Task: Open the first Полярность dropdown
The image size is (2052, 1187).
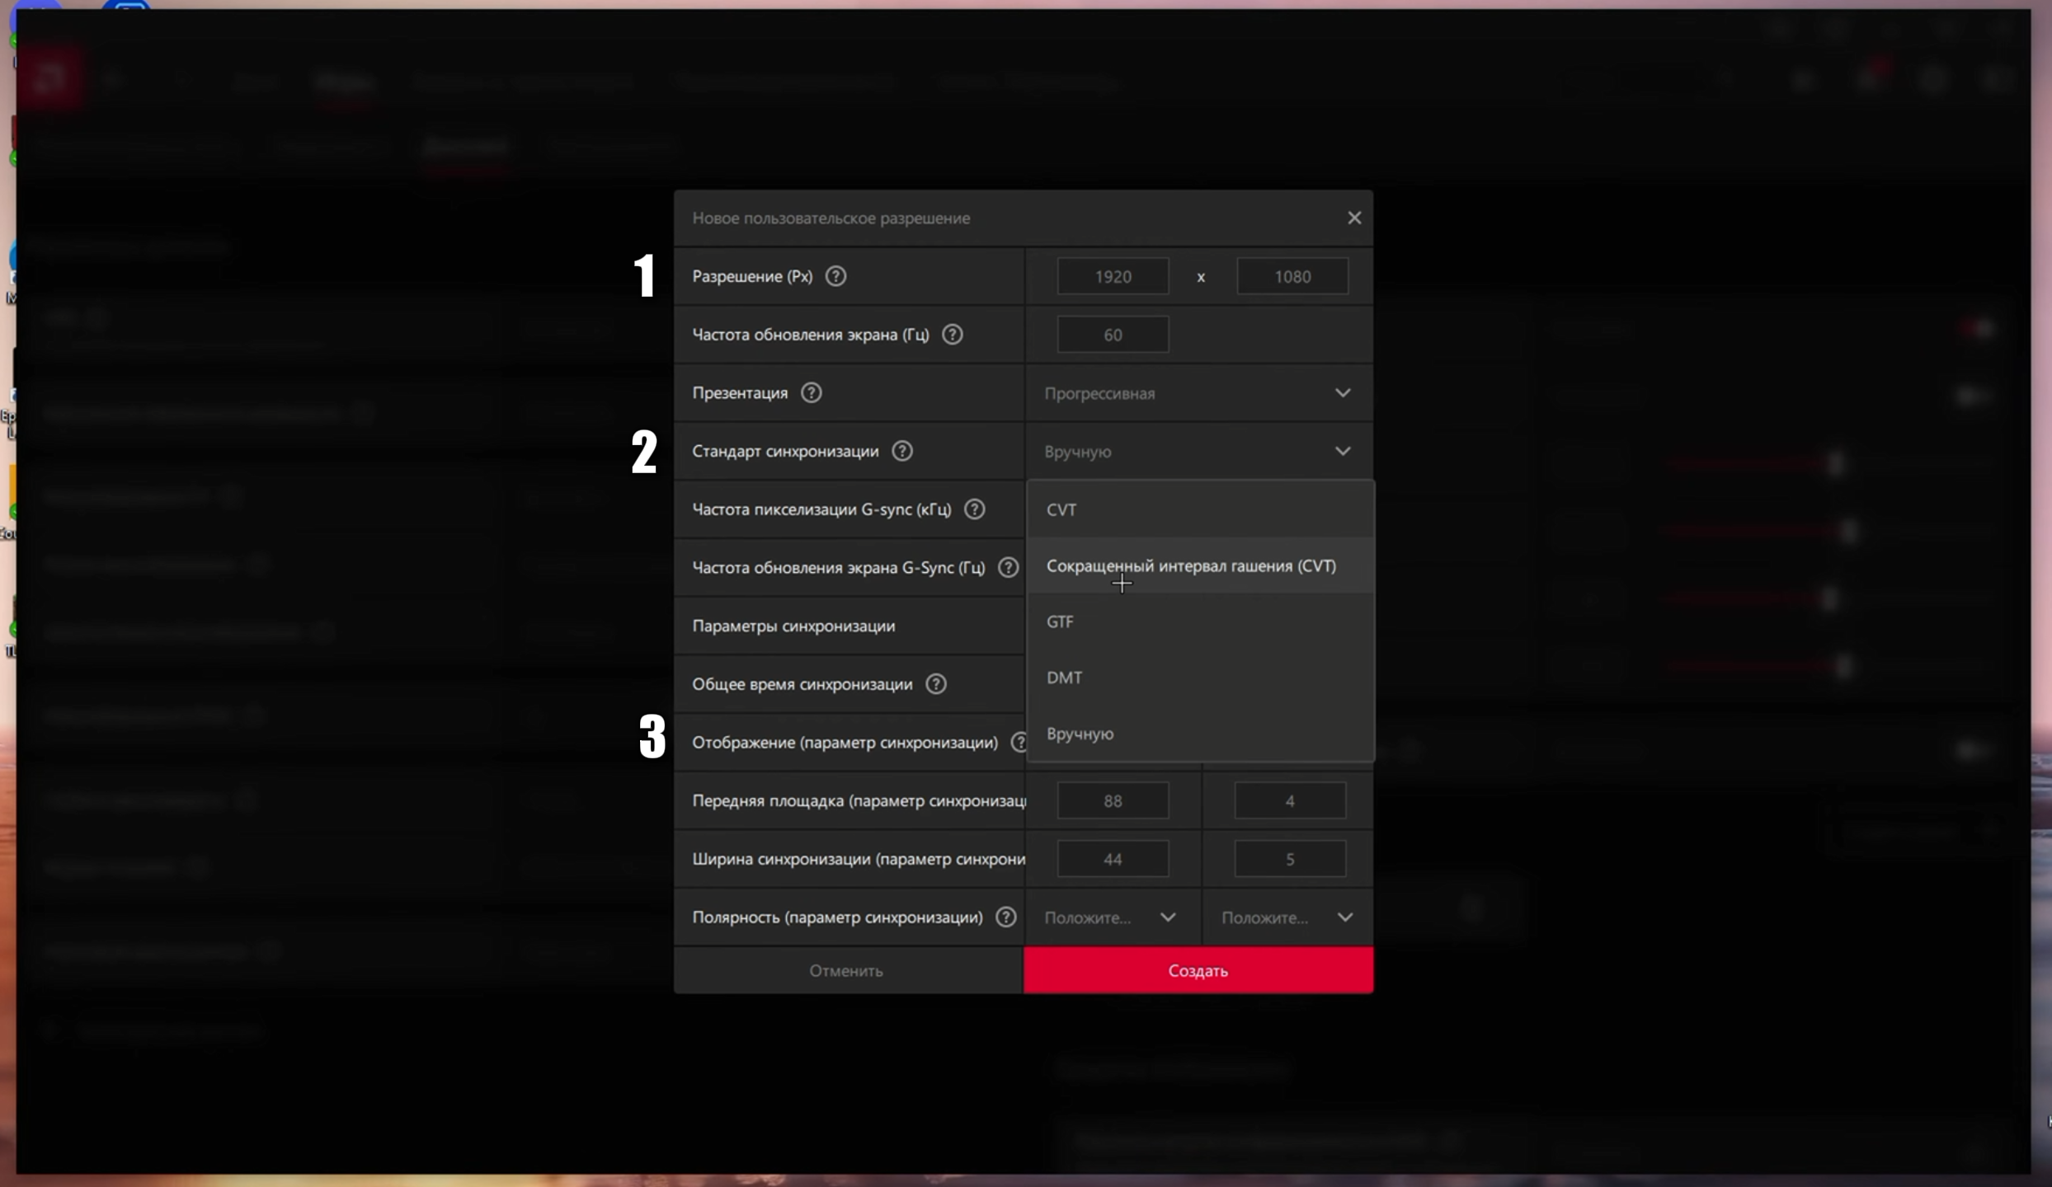Action: pyautogui.click(x=1111, y=917)
